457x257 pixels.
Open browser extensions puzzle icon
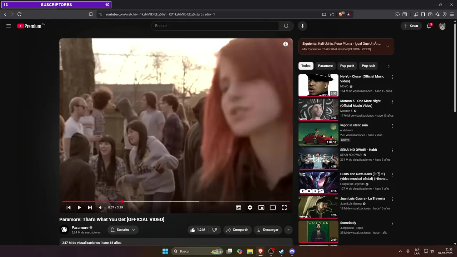pyautogui.click(x=397, y=14)
